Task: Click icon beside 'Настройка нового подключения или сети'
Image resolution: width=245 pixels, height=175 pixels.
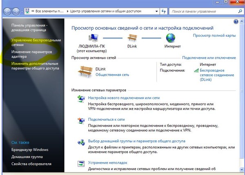Action: 81,99
